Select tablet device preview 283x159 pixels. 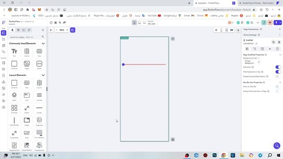tap(139, 23)
